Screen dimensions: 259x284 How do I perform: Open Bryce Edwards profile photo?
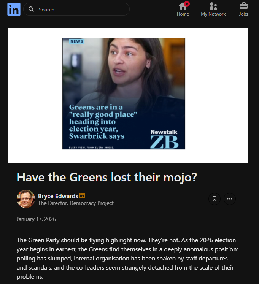[x=26, y=199]
